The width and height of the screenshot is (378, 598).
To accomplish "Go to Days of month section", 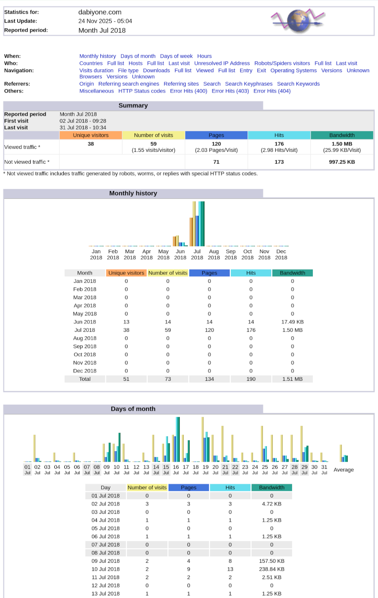I will (138, 56).
